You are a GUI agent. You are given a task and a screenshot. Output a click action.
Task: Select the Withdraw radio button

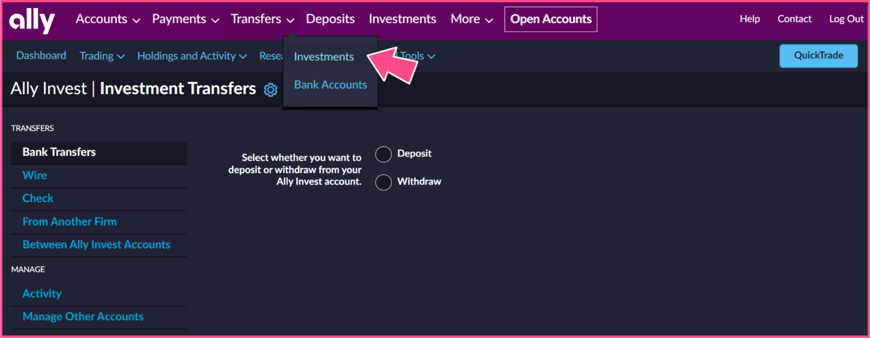point(383,182)
